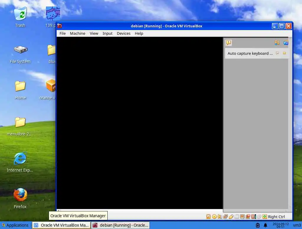Open the View menu
This screenshot has height=229, width=302.
tap(94, 33)
